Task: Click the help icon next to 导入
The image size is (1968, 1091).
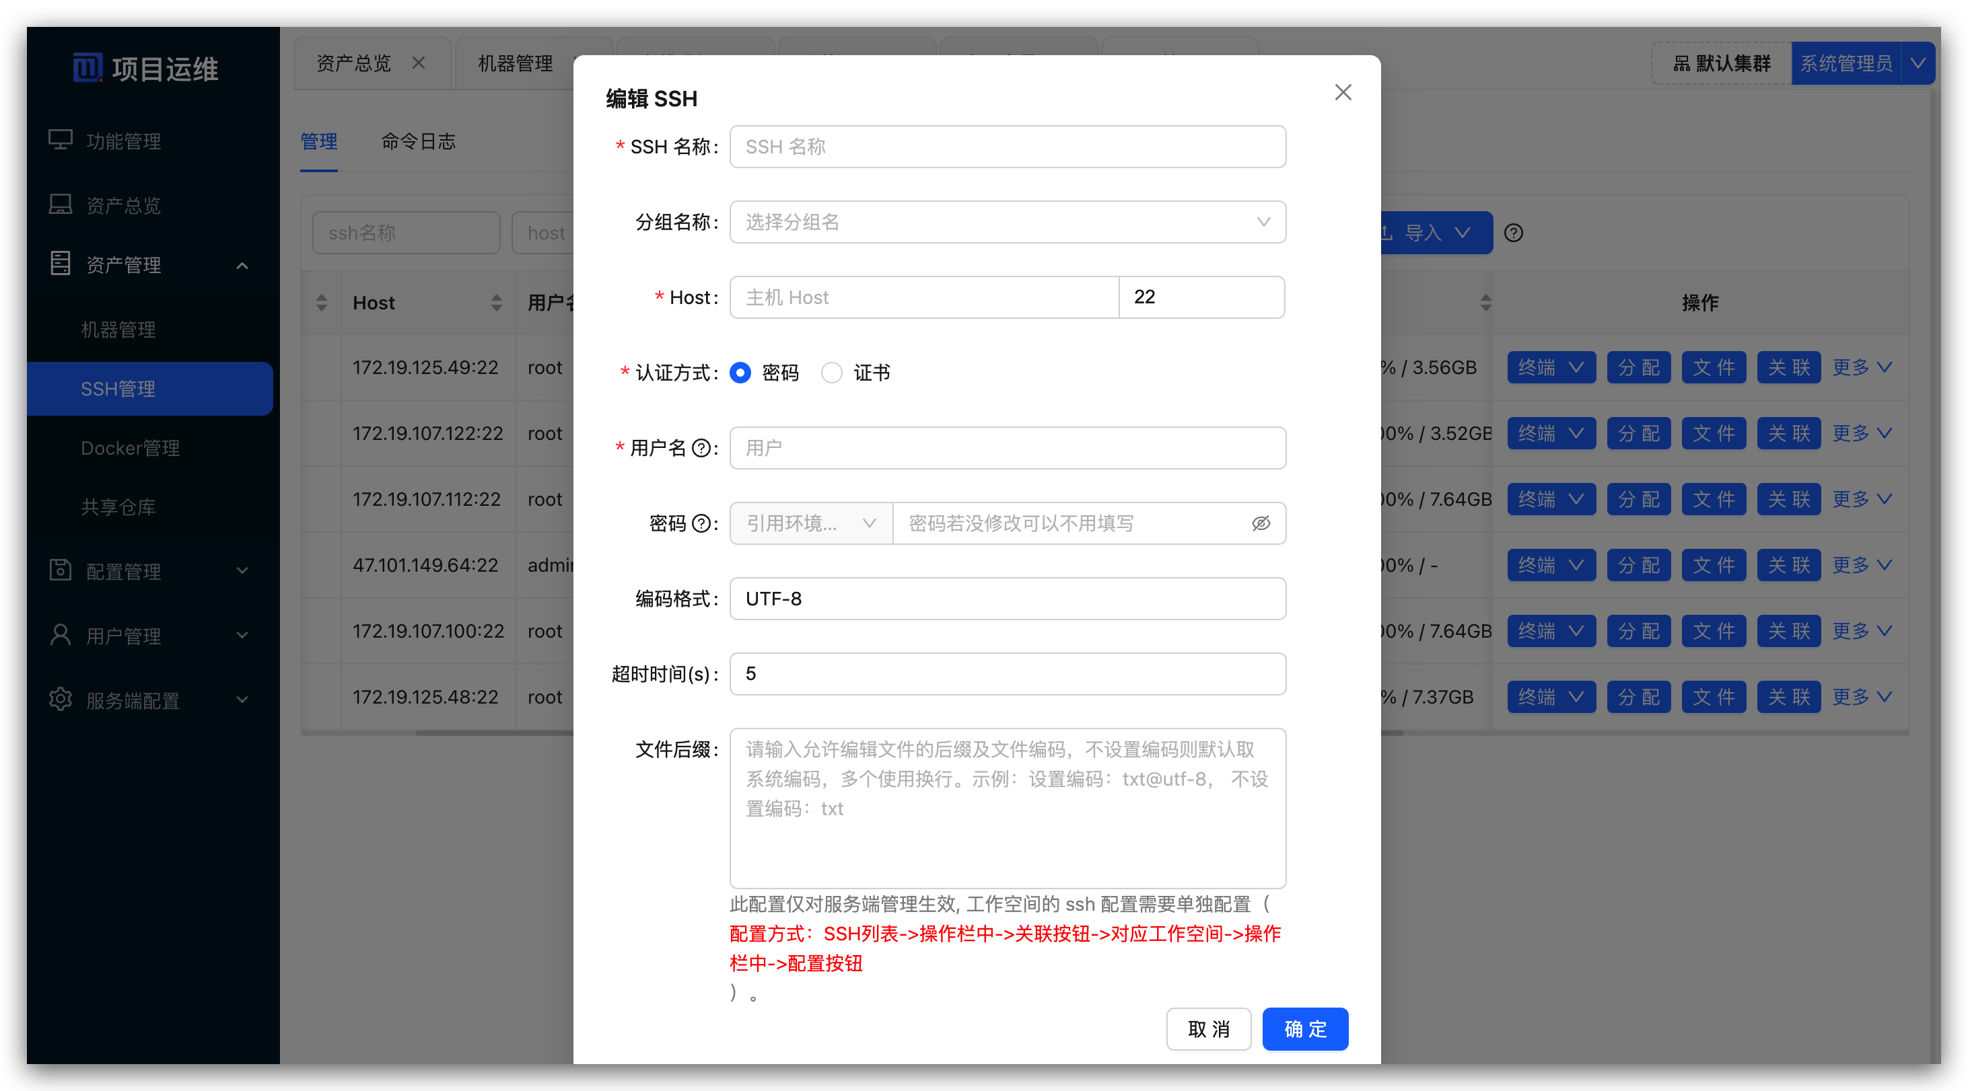Action: [x=1514, y=233]
